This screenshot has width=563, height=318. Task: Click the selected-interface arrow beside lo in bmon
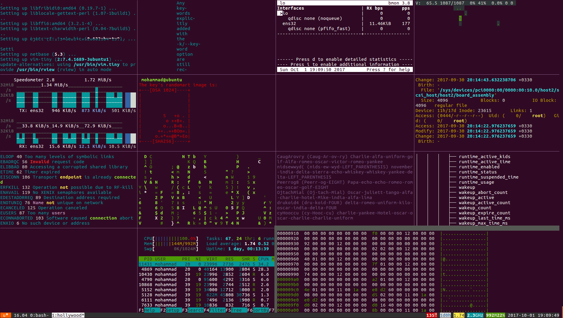(280, 13)
